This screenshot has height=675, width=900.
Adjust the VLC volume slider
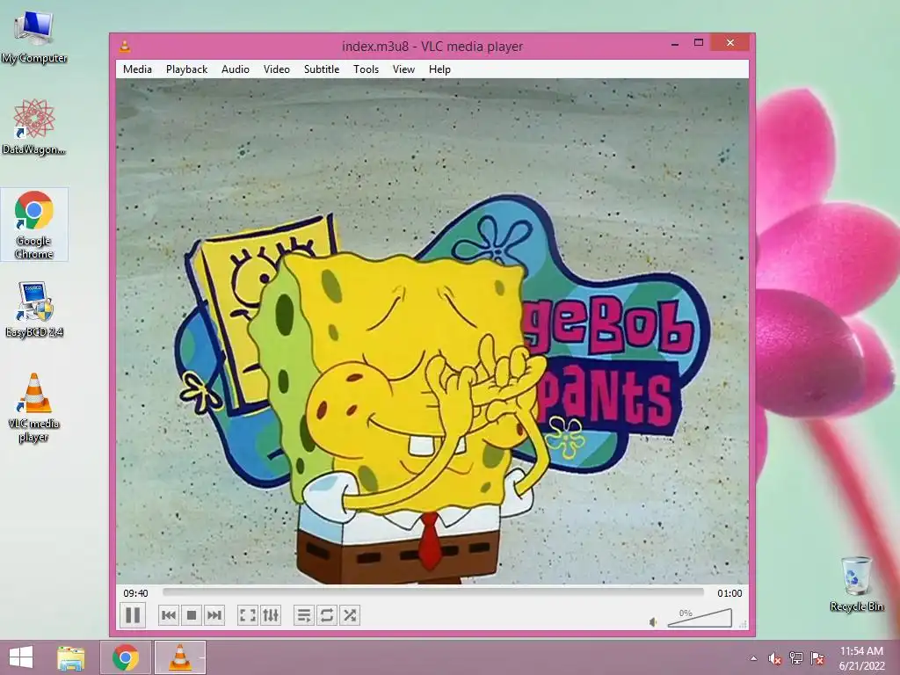point(700,618)
